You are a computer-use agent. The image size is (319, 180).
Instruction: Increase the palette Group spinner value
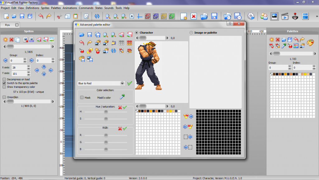tap(290, 66)
